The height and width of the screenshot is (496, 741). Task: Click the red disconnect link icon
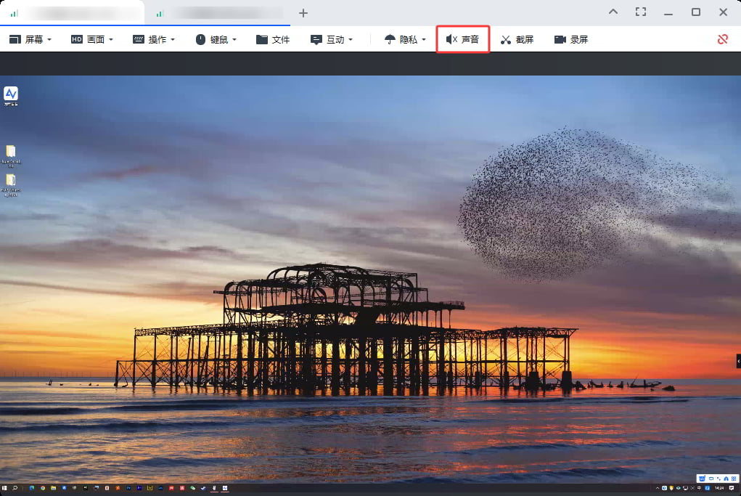click(722, 39)
